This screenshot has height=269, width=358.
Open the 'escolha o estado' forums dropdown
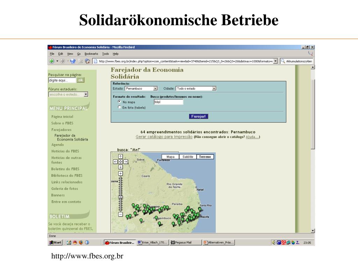[68, 94]
